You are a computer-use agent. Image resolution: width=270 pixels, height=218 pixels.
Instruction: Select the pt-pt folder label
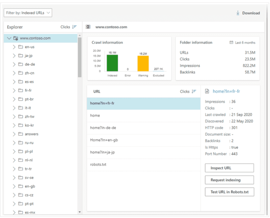pyautogui.click(x=29, y=204)
